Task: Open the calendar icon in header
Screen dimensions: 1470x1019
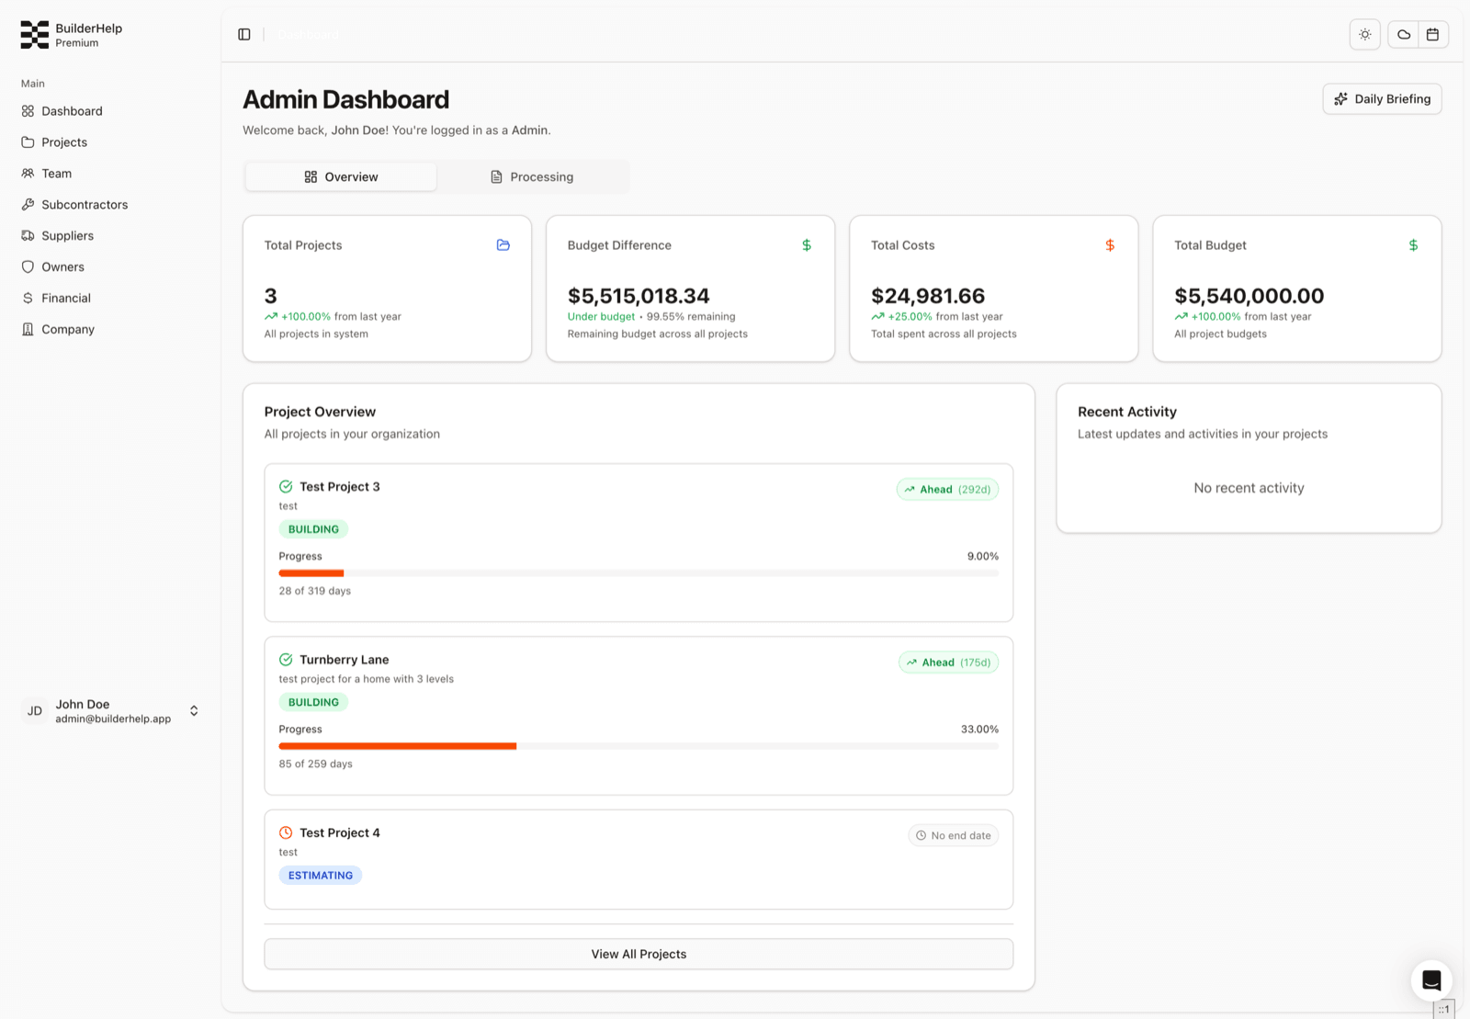Action: 1432,34
